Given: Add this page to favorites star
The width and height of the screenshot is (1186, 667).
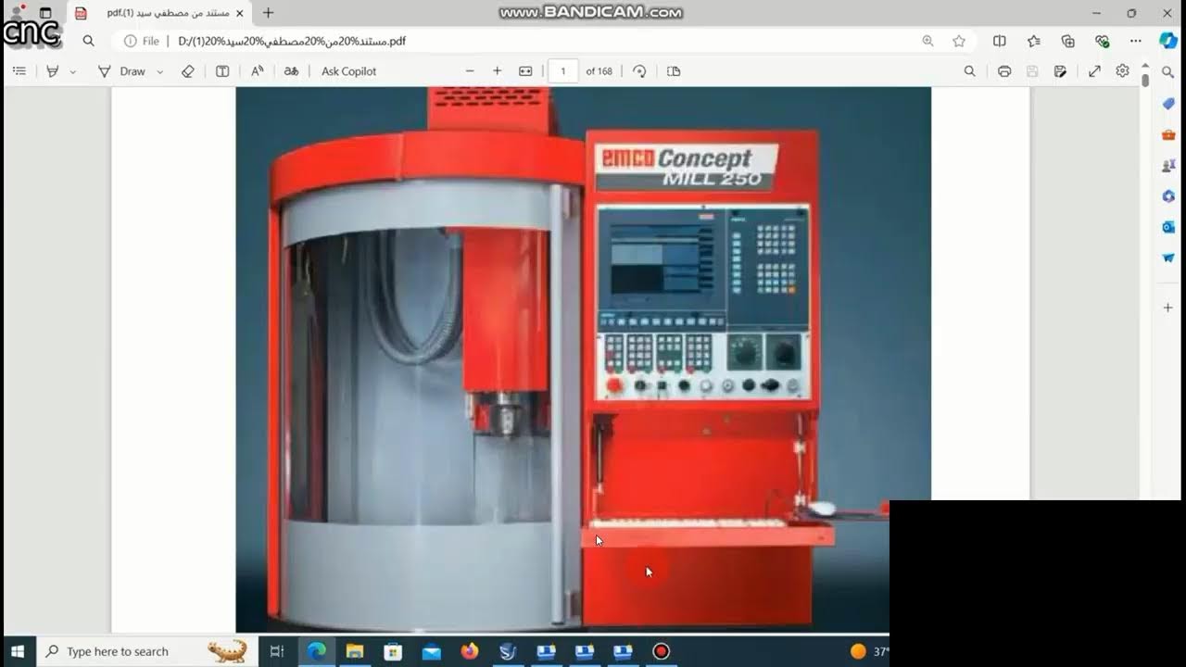Looking at the screenshot, I should (959, 41).
